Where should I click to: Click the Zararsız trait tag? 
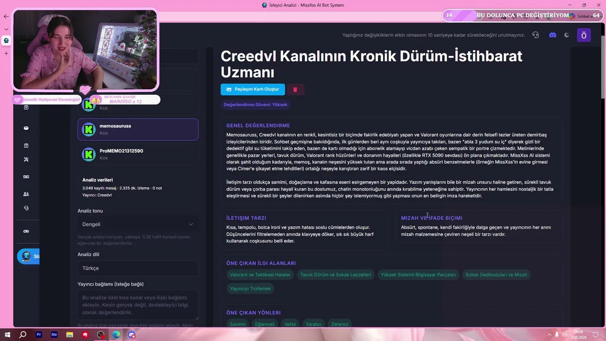point(340,324)
